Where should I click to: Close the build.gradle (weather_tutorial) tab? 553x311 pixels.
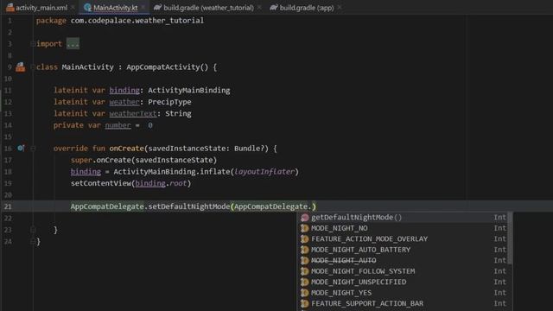[259, 8]
